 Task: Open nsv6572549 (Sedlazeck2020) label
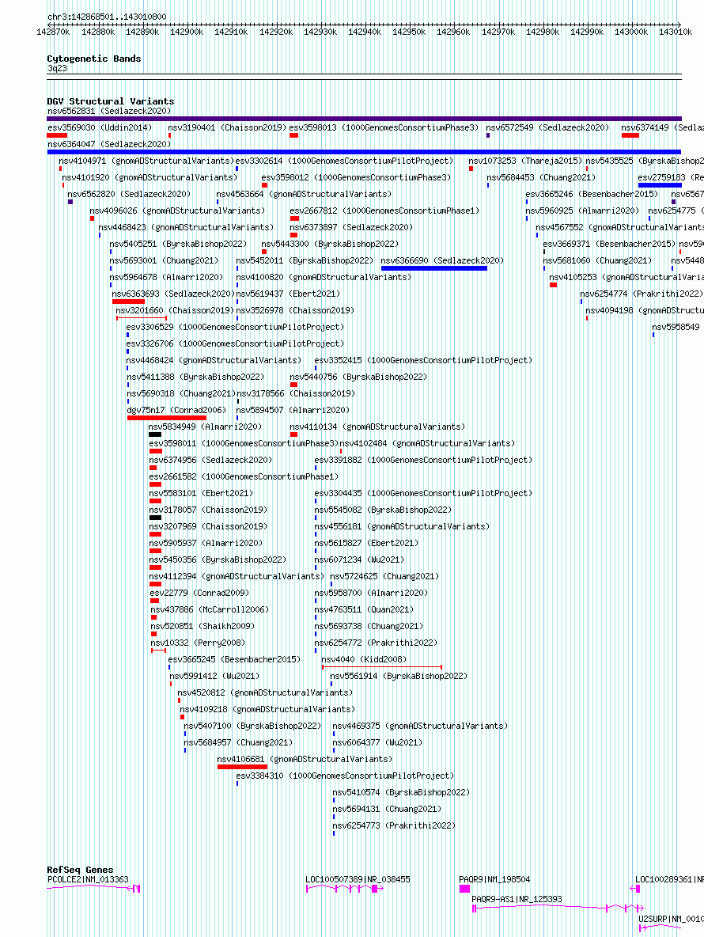pos(547,127)
